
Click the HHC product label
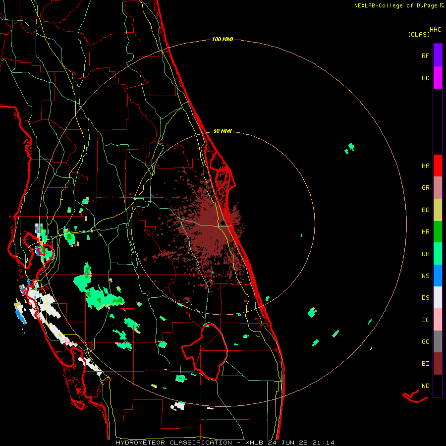coord(436,30)
